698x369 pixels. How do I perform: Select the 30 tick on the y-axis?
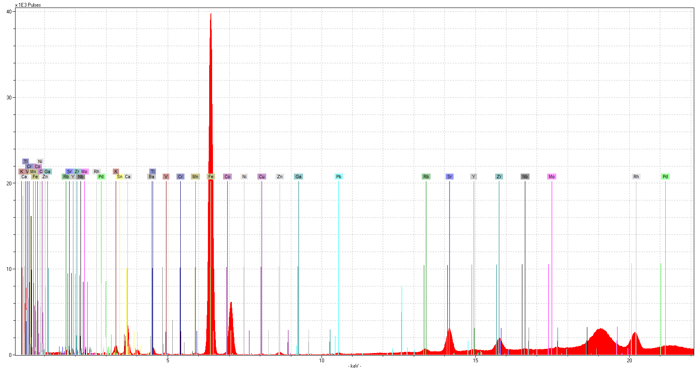coord(9,98)
